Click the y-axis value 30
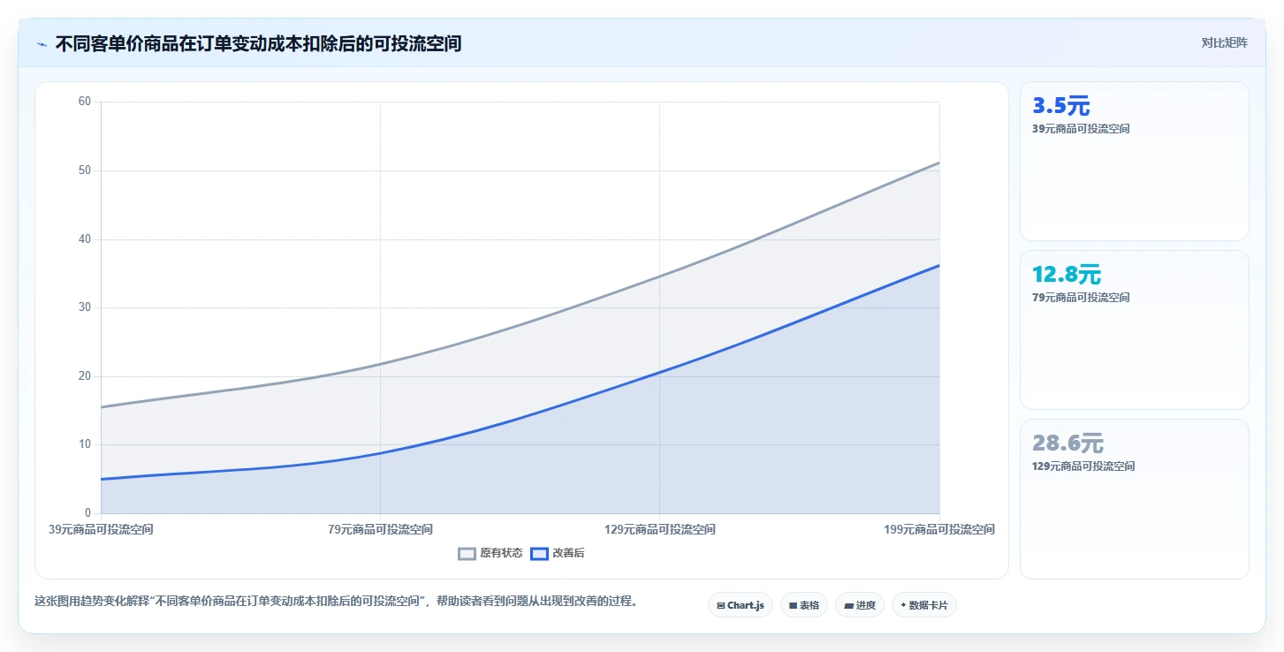 click(x=85, y=307)
